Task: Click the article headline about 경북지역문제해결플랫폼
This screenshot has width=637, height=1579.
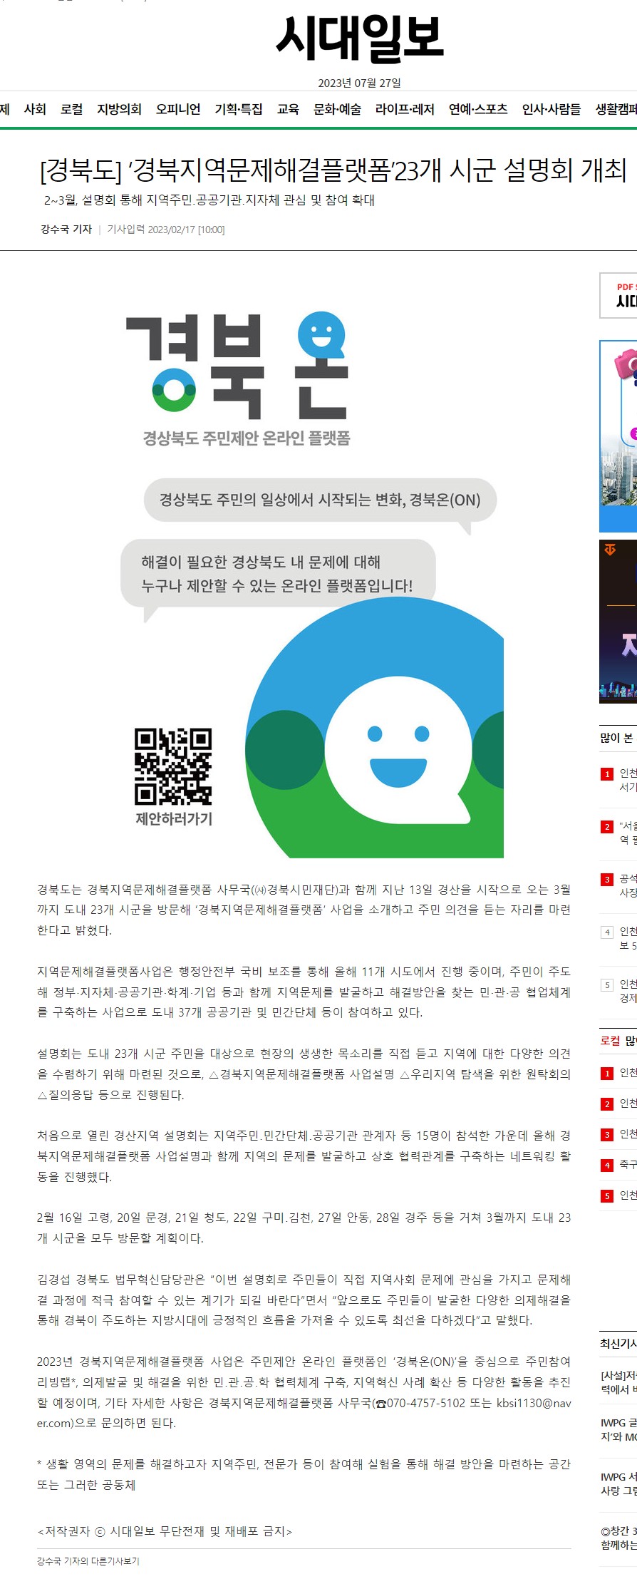Action: [x=333, y=170]
